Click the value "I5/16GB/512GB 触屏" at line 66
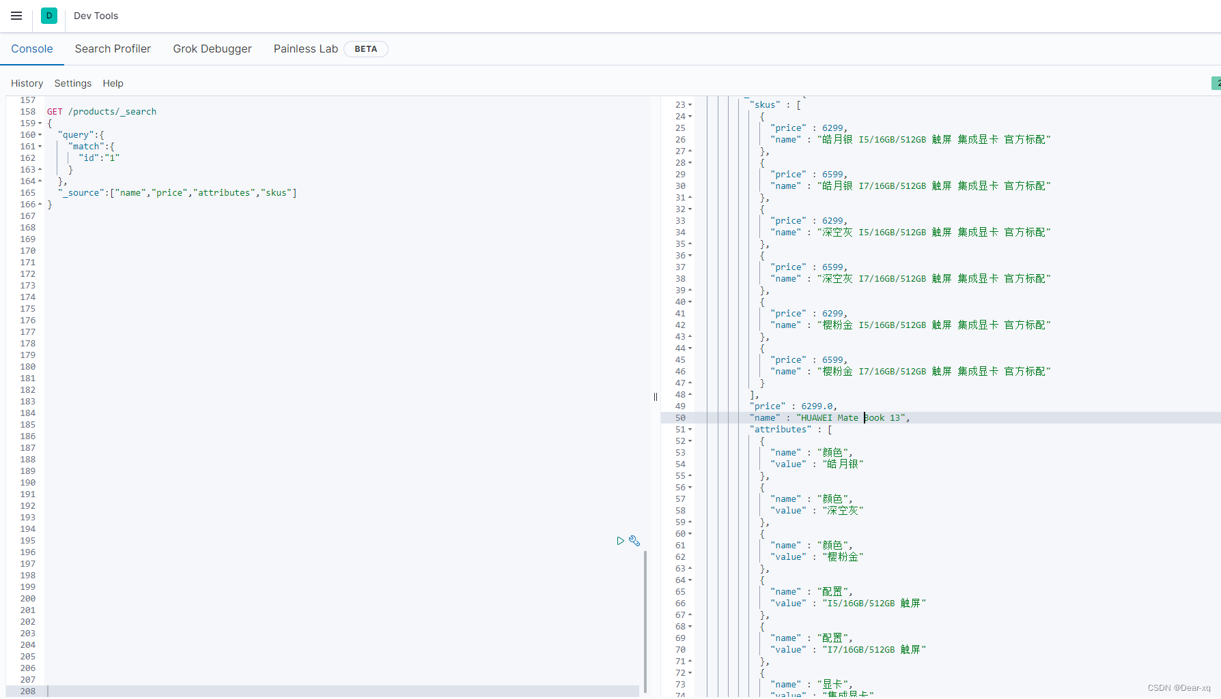Viewport: 1221px width, 699px height. click(874, 604)
